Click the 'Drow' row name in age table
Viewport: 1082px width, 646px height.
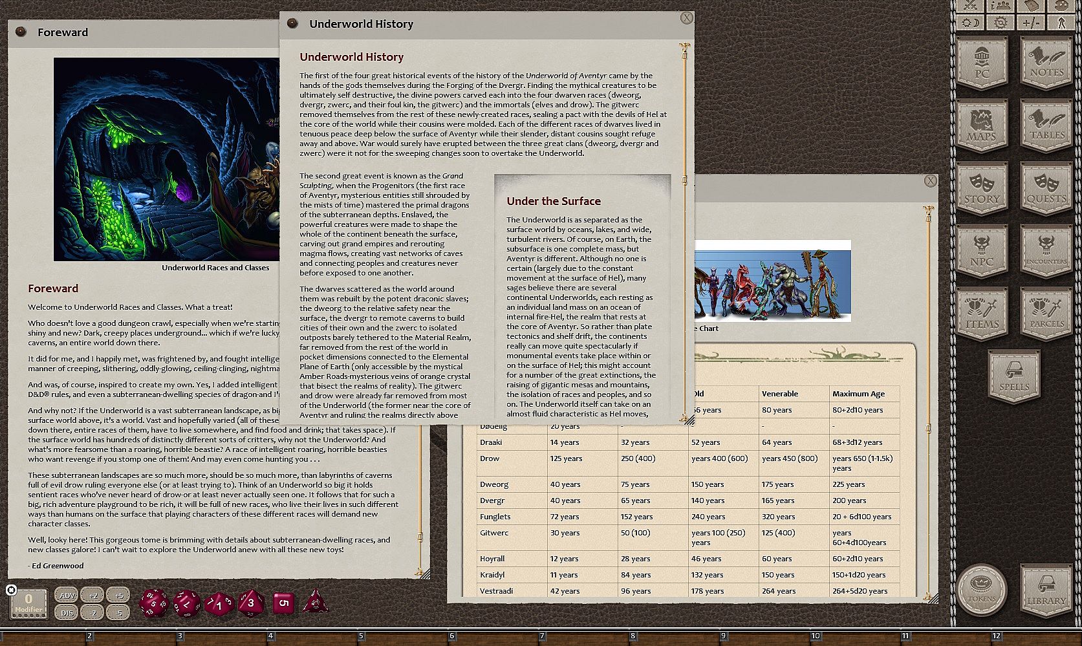click(x=490, y=458)
